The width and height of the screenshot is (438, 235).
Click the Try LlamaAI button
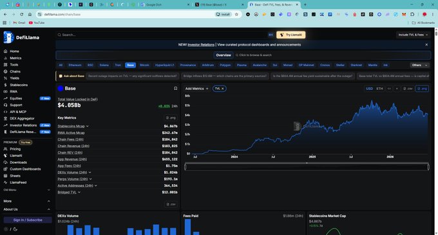coord(290,35)
